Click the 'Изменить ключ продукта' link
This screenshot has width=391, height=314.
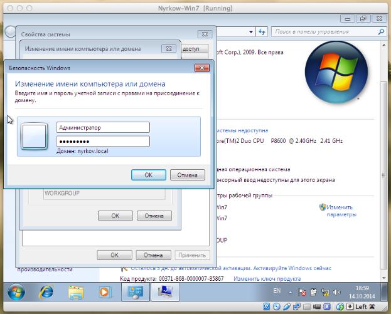tap(267, 279)
